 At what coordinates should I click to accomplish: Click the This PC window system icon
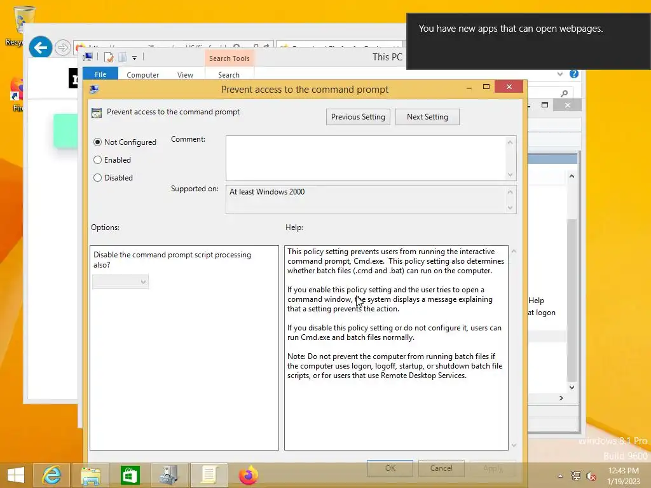pyautogui.click(x=88, y=57)
